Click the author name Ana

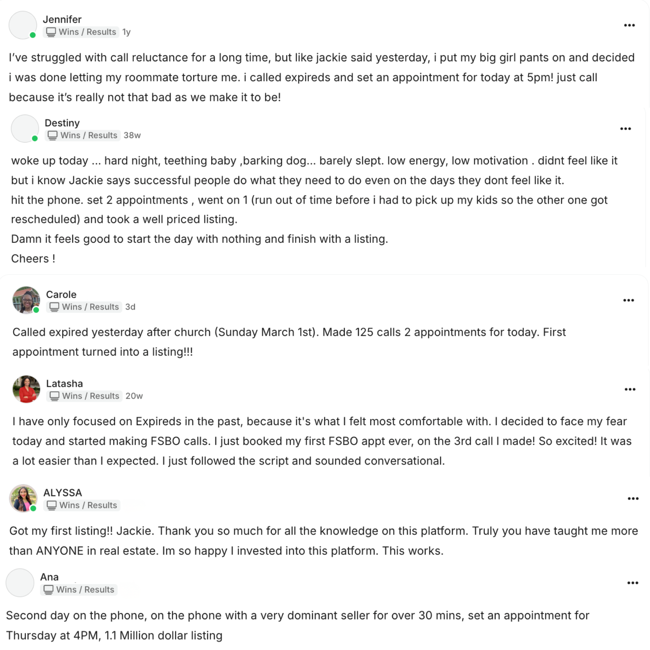(x=49, y=577)
